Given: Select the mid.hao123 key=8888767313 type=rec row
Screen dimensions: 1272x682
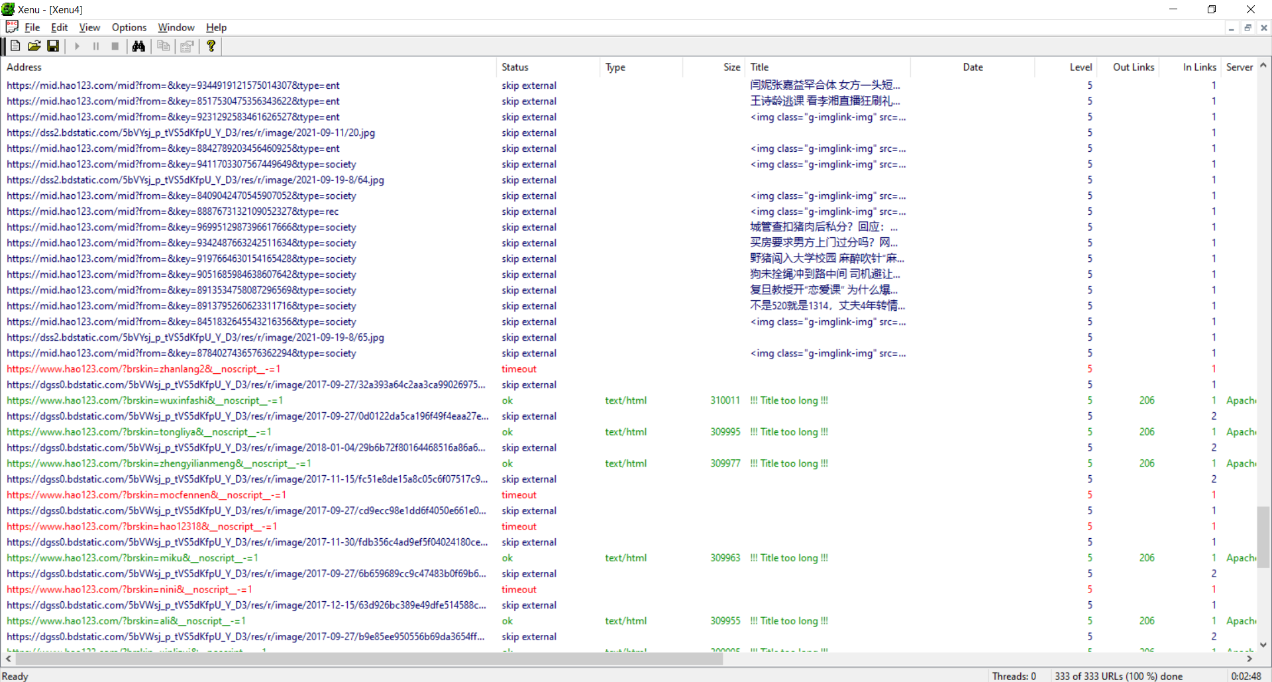Looking at the screenshot, I should [629, 211].
